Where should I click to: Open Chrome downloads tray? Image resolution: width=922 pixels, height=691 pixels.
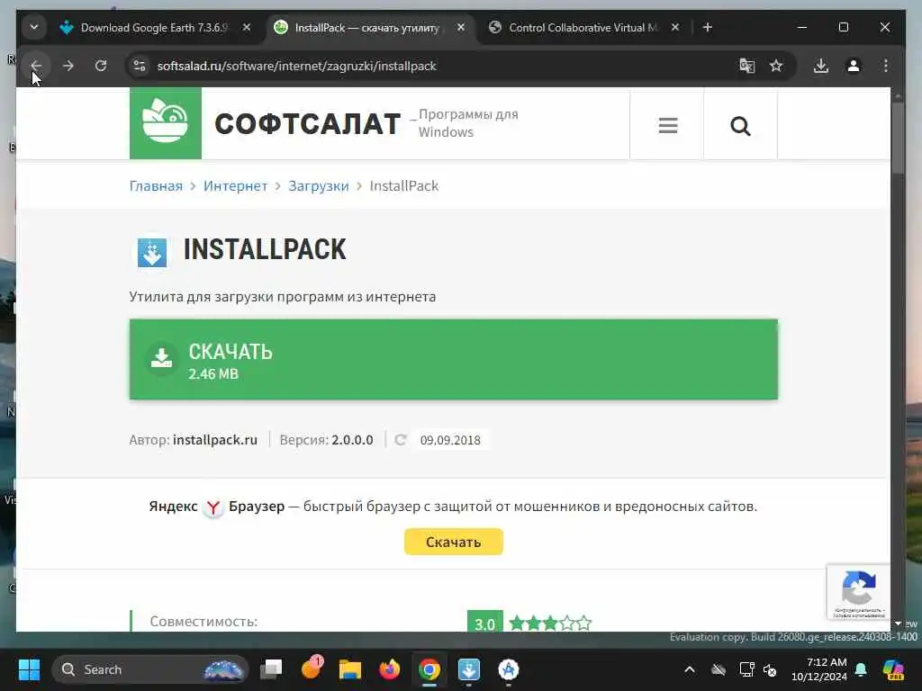821,66
